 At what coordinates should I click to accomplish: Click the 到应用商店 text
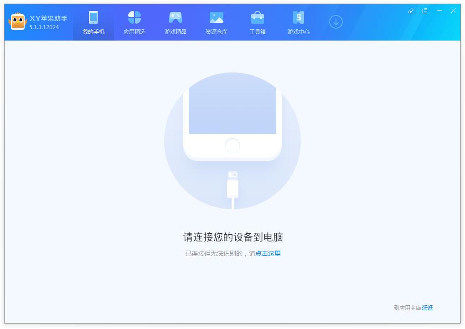pos(408,308)
